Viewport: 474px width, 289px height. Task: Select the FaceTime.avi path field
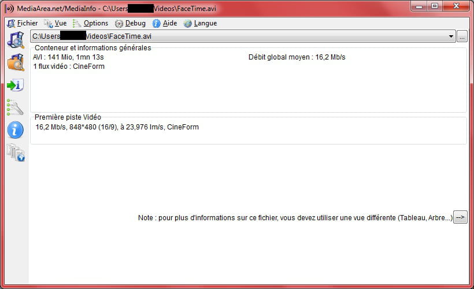(243, 36)
